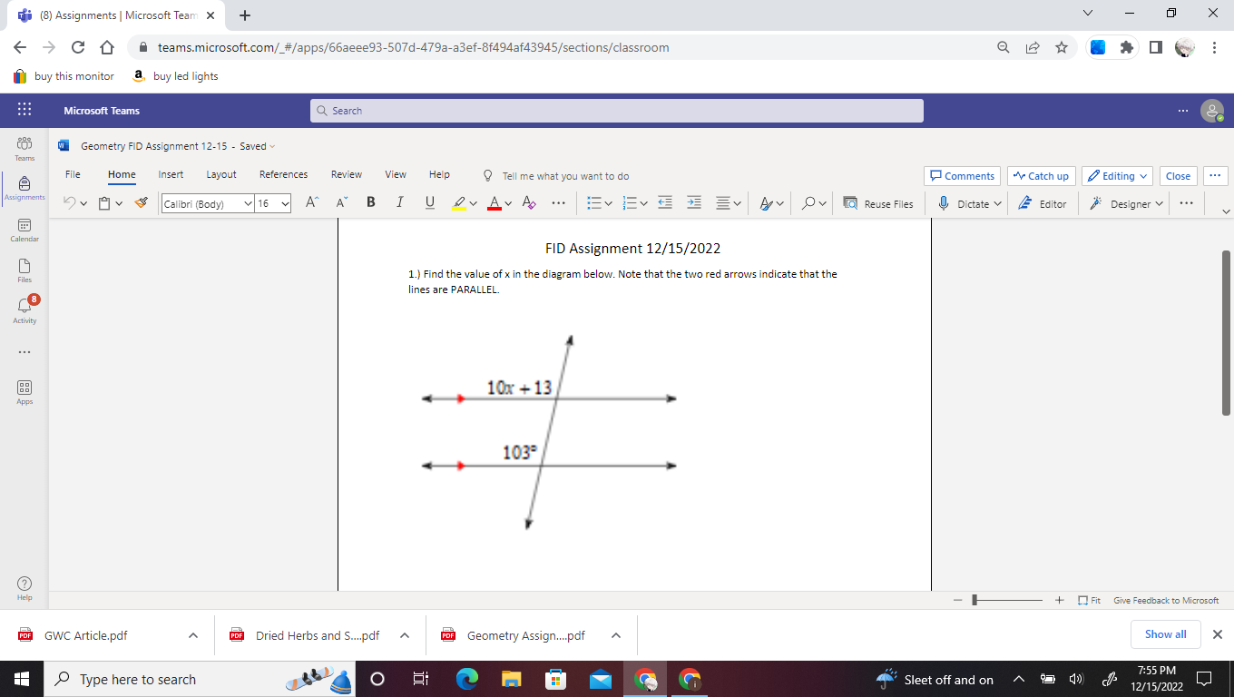Open the Activity notifications icon

tap(24, 309)
